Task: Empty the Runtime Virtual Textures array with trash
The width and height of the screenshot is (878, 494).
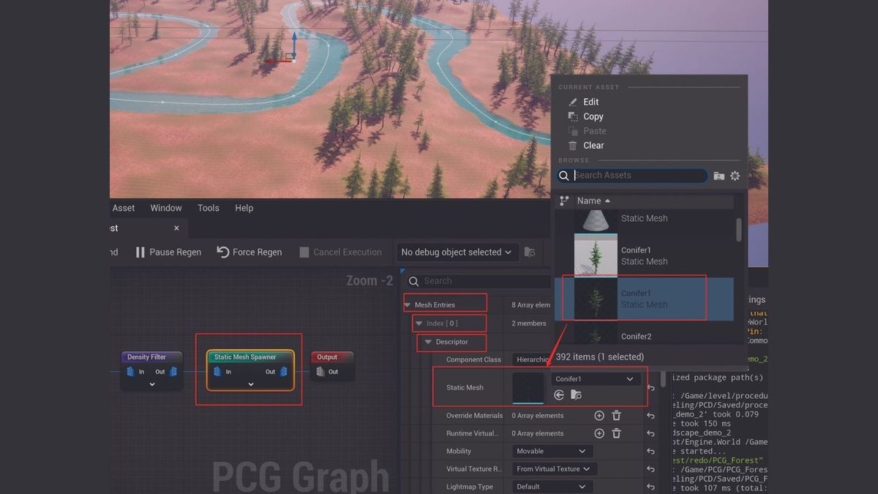Action: 616,433
